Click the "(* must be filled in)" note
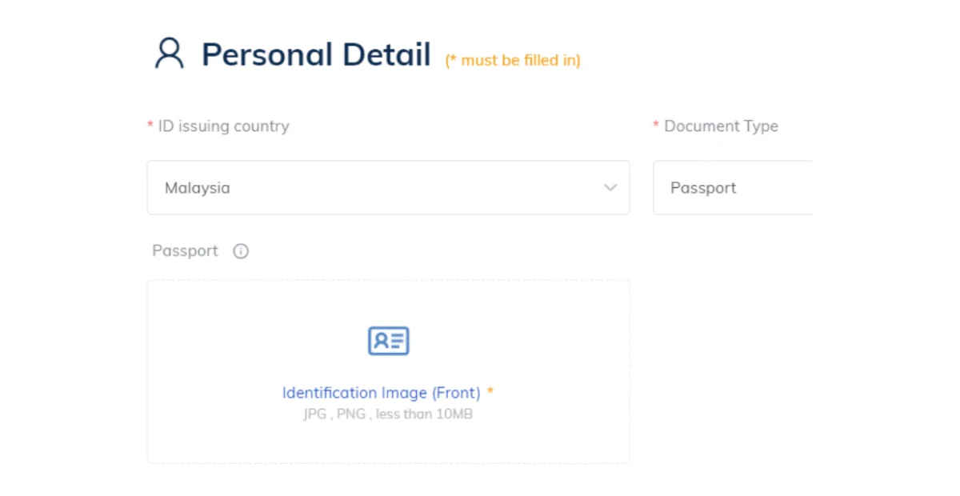 pos(513,60)
